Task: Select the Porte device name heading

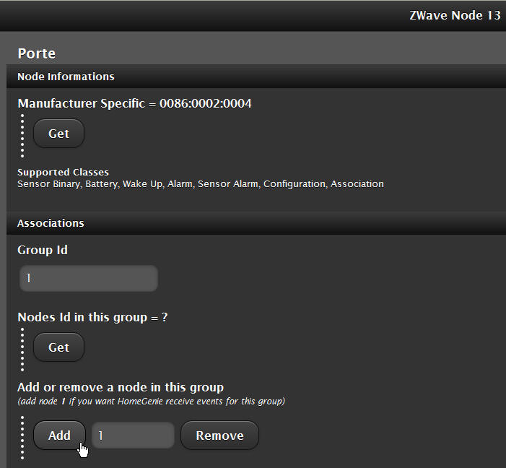Action: 37,53
